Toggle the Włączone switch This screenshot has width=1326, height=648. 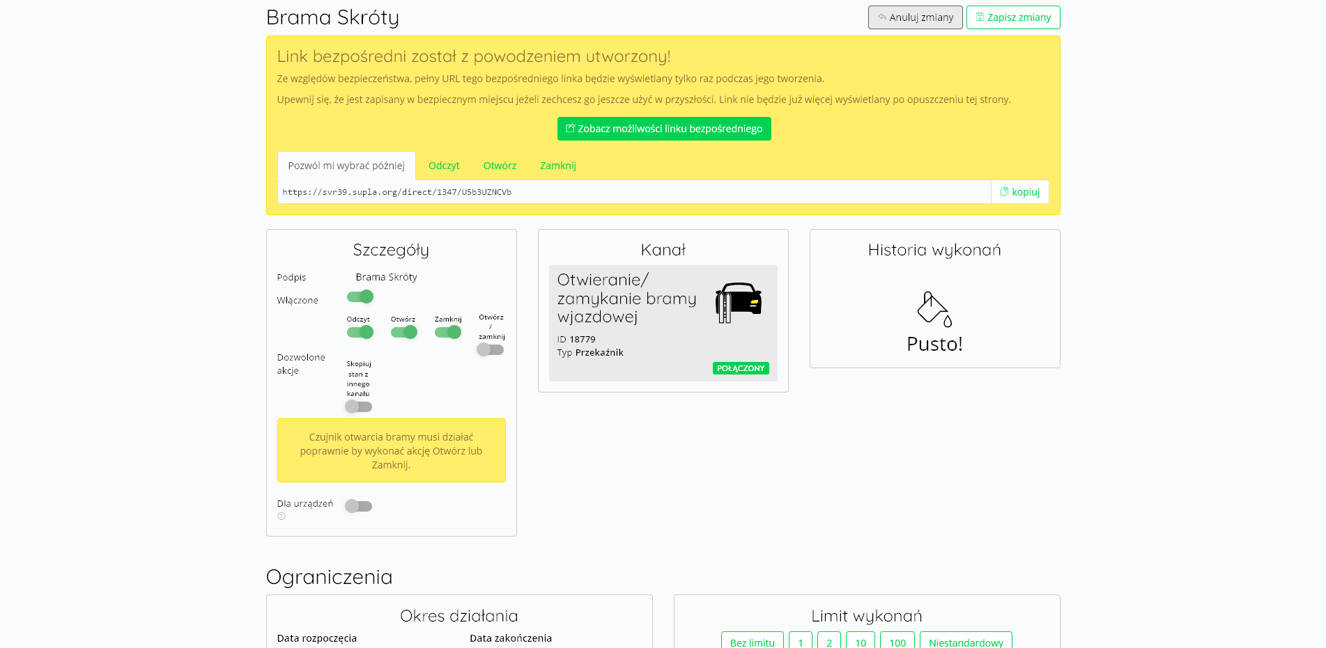coord(360,297)
